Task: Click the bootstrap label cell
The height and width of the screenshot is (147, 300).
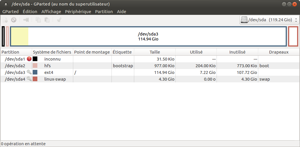Action: (x=123, y=66)
